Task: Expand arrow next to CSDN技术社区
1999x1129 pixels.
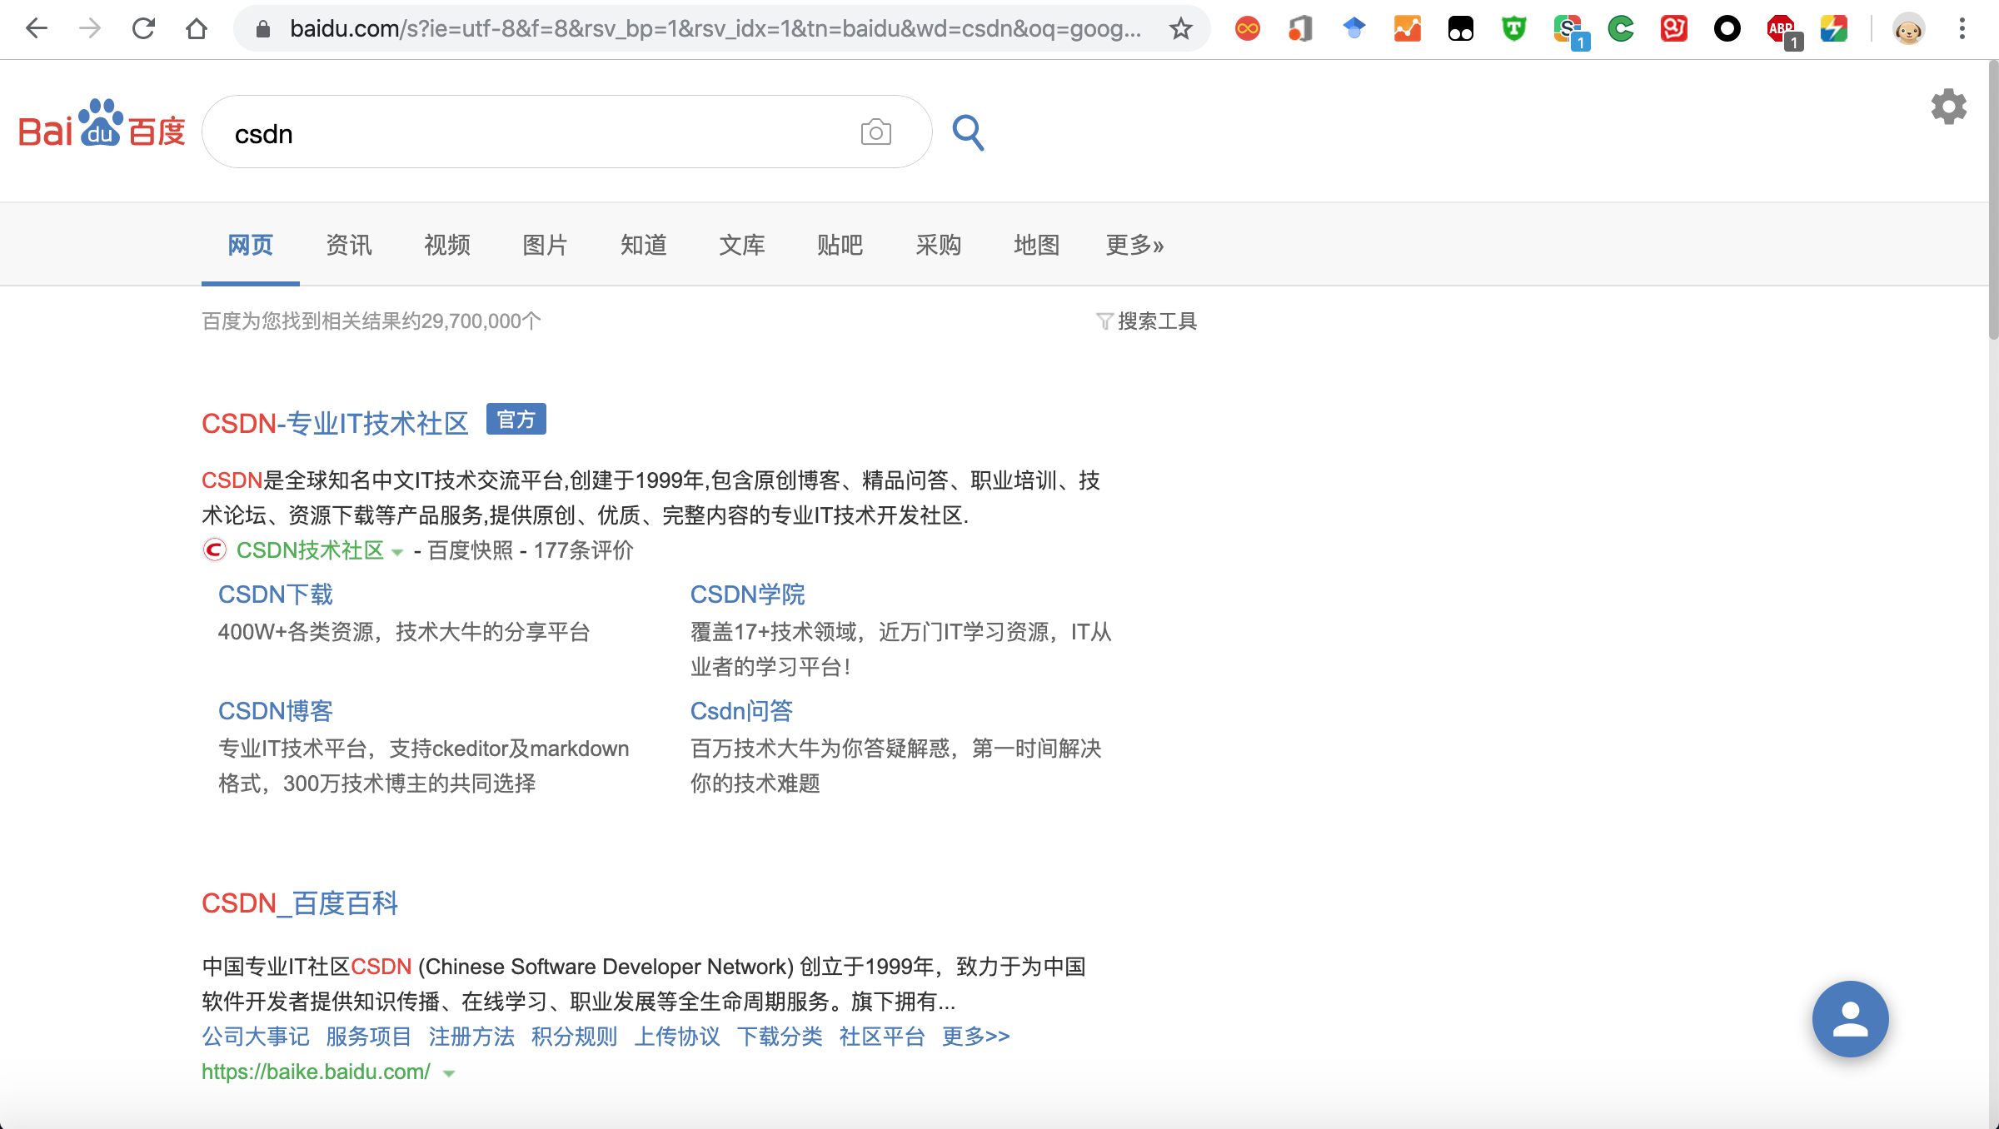Action: [397, 552]
